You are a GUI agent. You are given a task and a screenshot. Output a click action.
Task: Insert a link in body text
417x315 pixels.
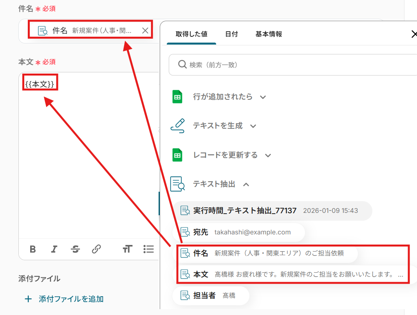point(96,249)
